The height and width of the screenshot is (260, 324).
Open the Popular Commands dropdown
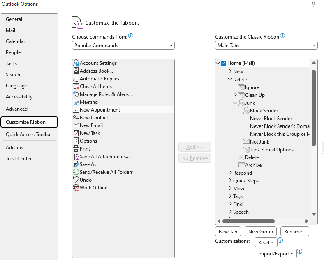123,46
